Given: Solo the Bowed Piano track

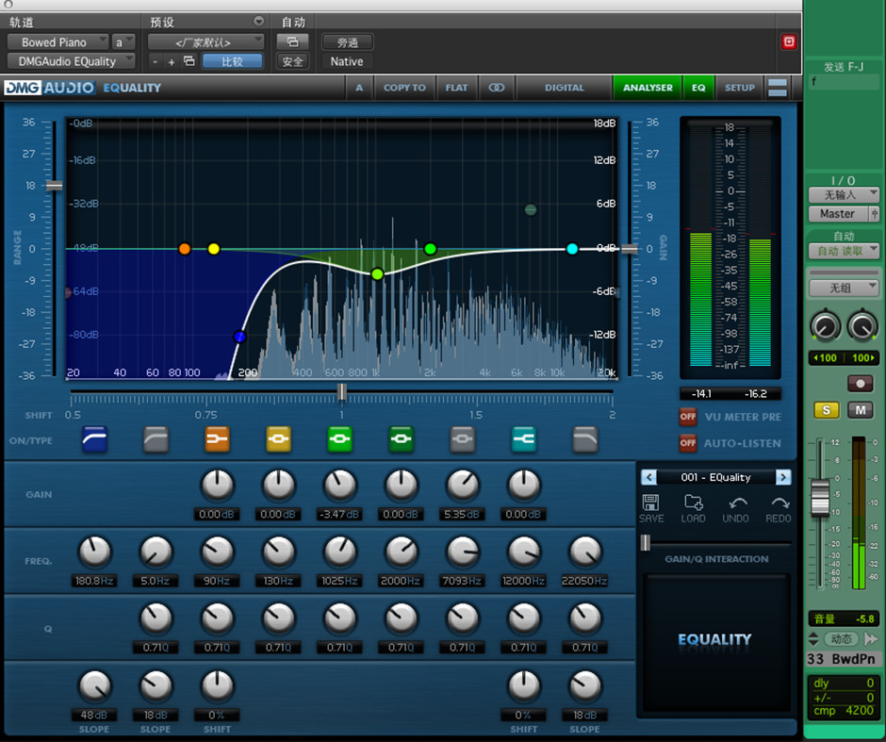Looking at the screenshot, I should click(826, 410).
